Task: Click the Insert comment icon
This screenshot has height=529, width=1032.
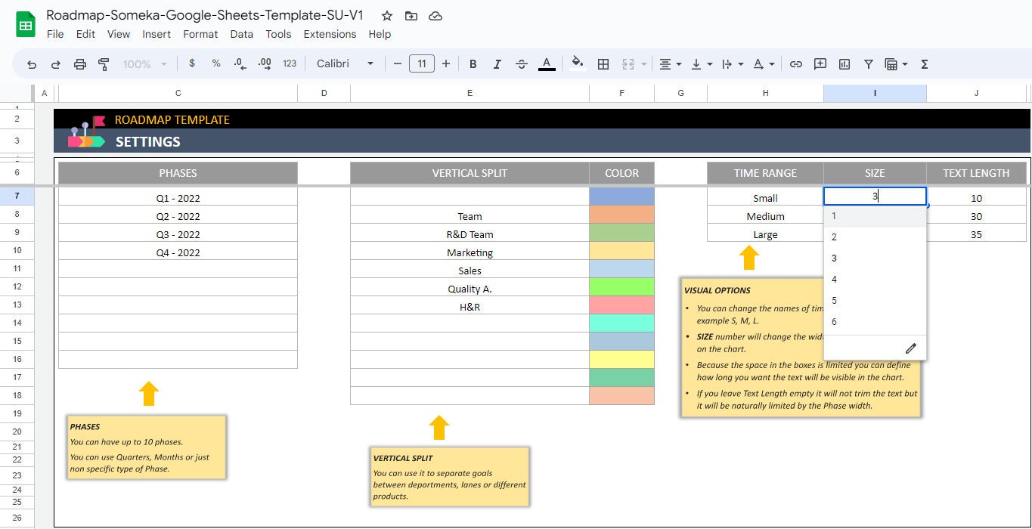Action: click(x=820, y=63)
